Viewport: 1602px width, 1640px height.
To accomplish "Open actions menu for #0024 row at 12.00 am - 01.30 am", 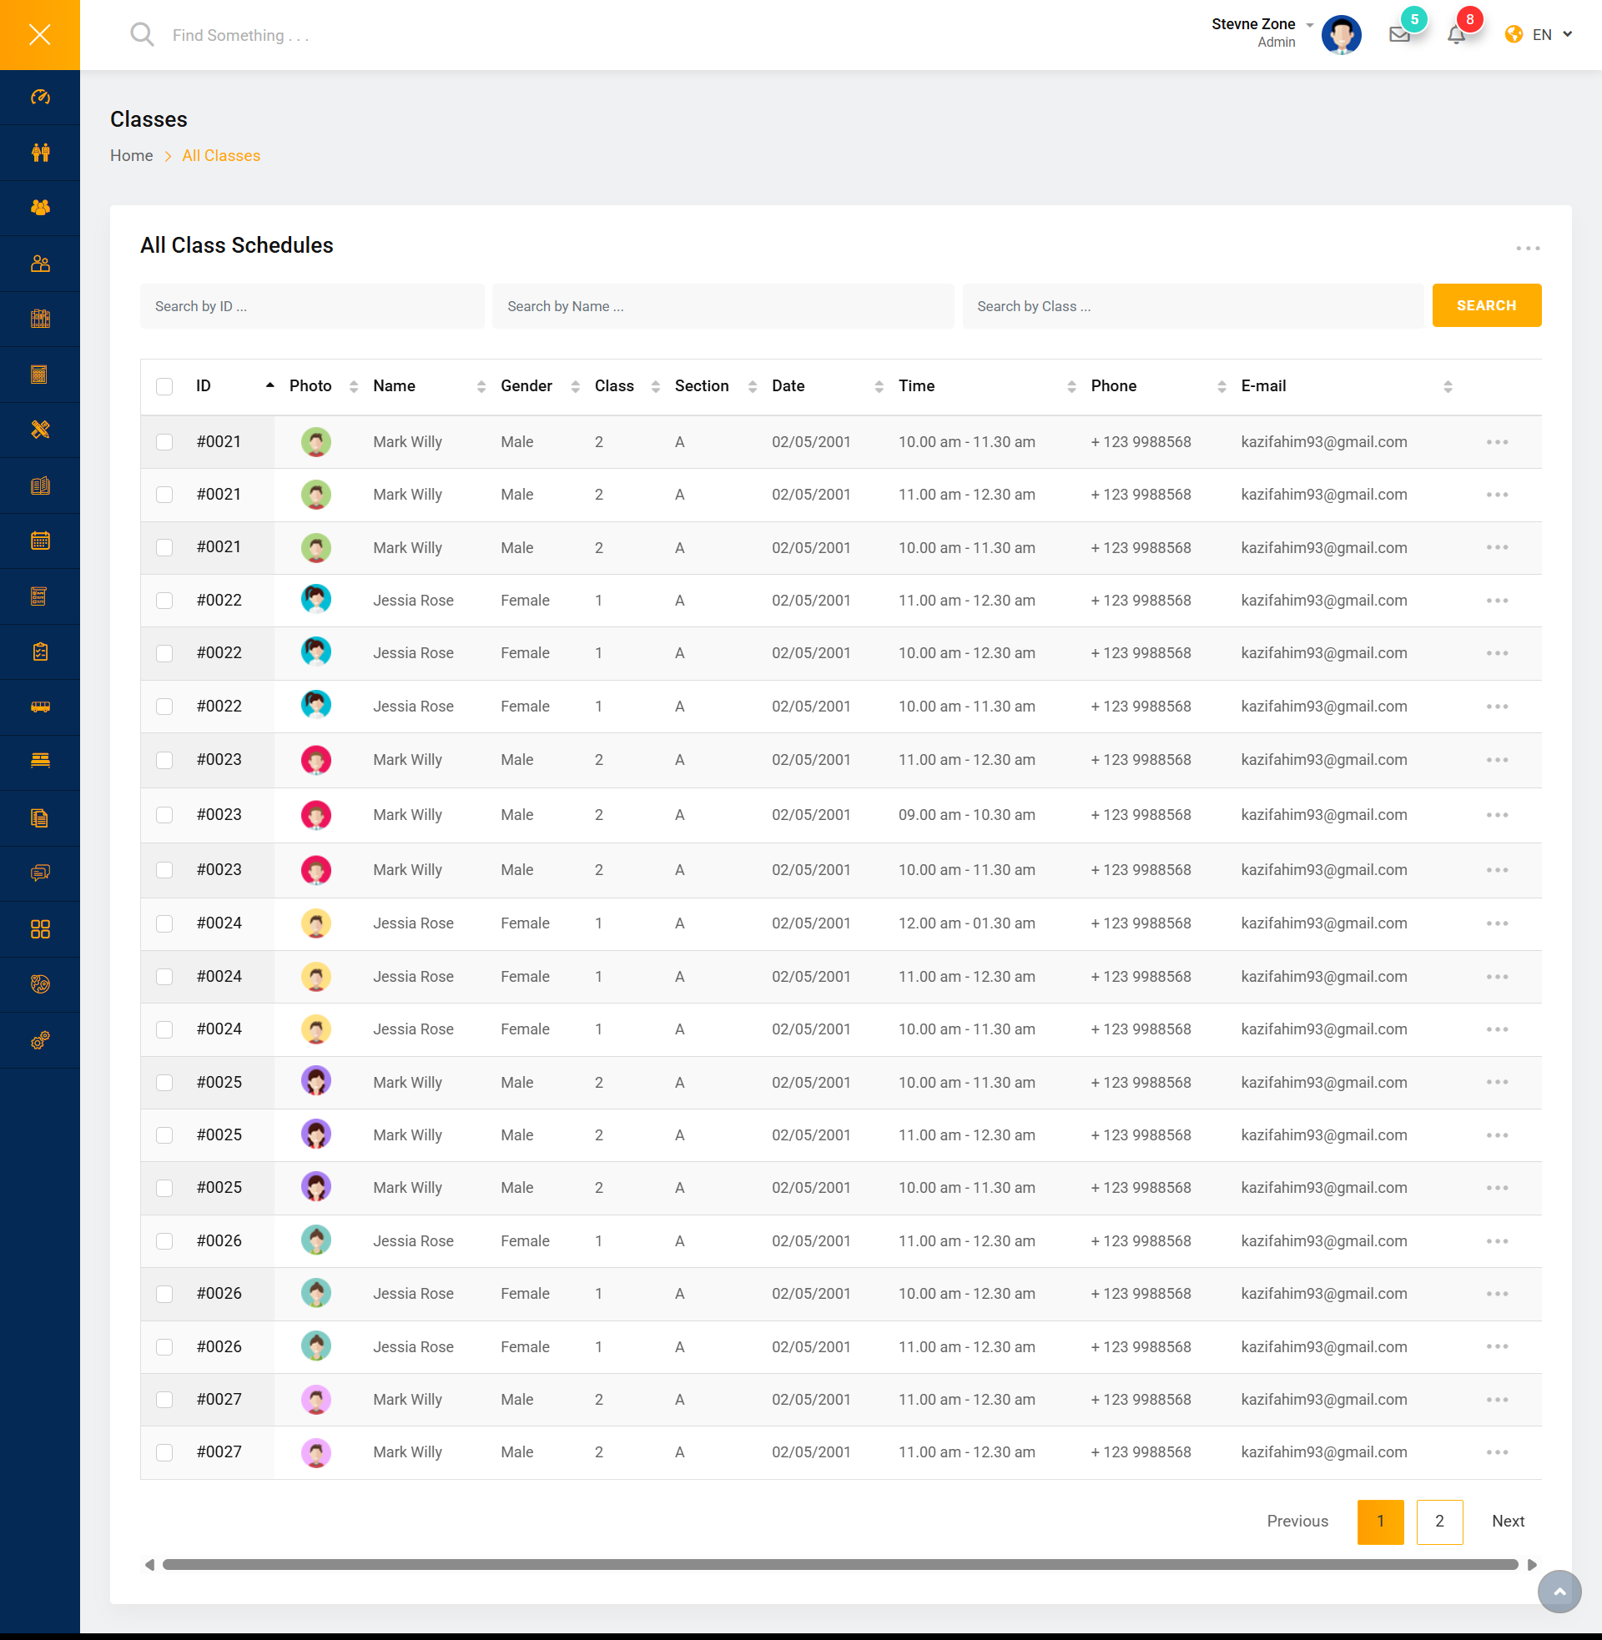I will 1497,923.
